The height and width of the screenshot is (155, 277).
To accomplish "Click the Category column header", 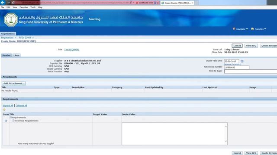I will coord(117,87).
